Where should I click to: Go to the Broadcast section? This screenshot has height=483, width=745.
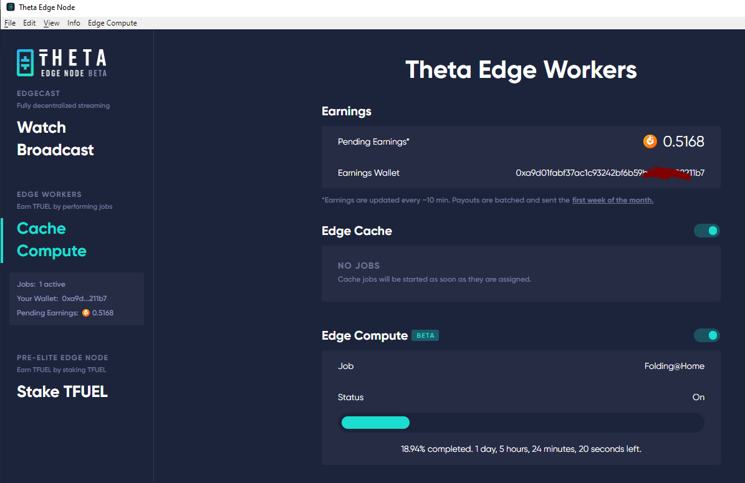click(x=55, y=150)
